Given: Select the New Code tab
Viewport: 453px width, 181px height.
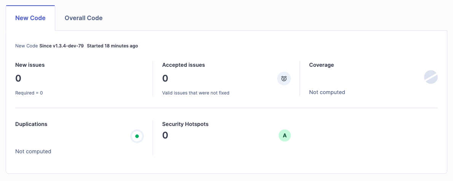Looking at the screenshot, I should [x=30, y=18].
